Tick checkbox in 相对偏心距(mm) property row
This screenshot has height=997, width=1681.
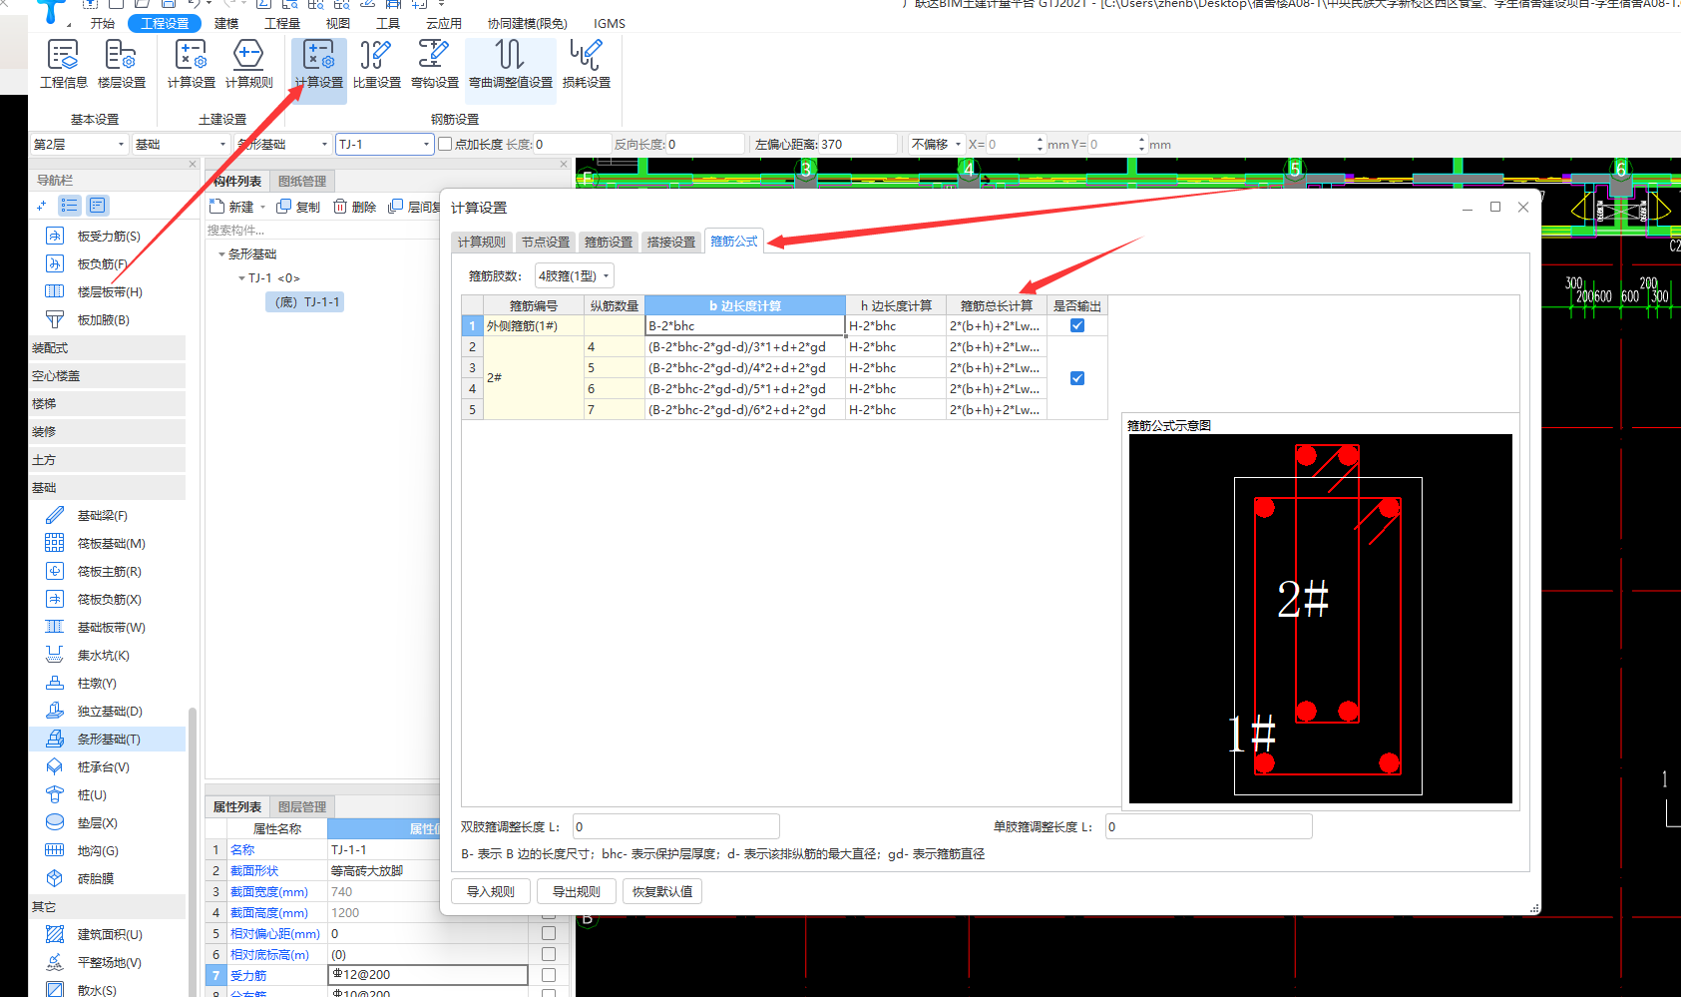coord(549,934)
